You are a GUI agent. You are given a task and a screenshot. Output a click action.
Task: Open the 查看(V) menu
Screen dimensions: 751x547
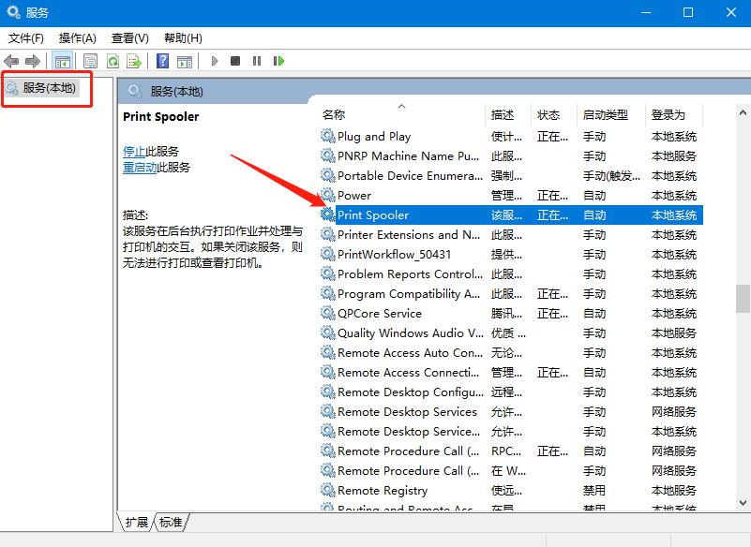pyautogui.click(x=129, y=37)
